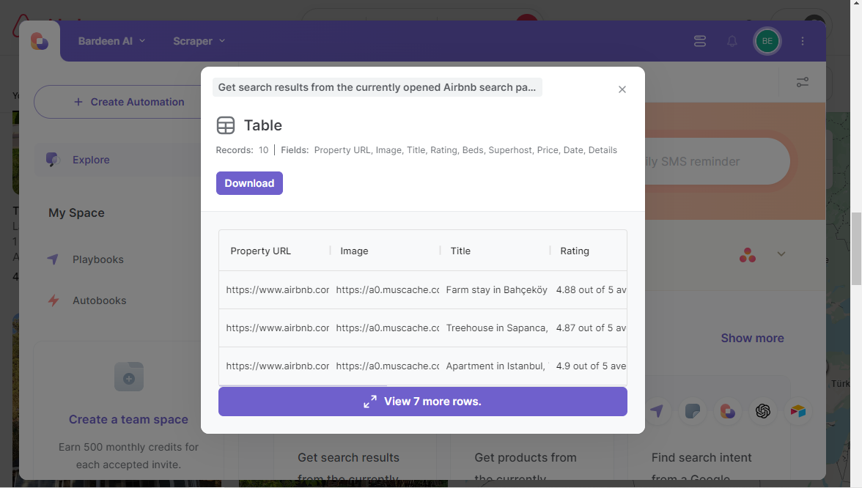Click the Title column header

[x=460, y=251]
